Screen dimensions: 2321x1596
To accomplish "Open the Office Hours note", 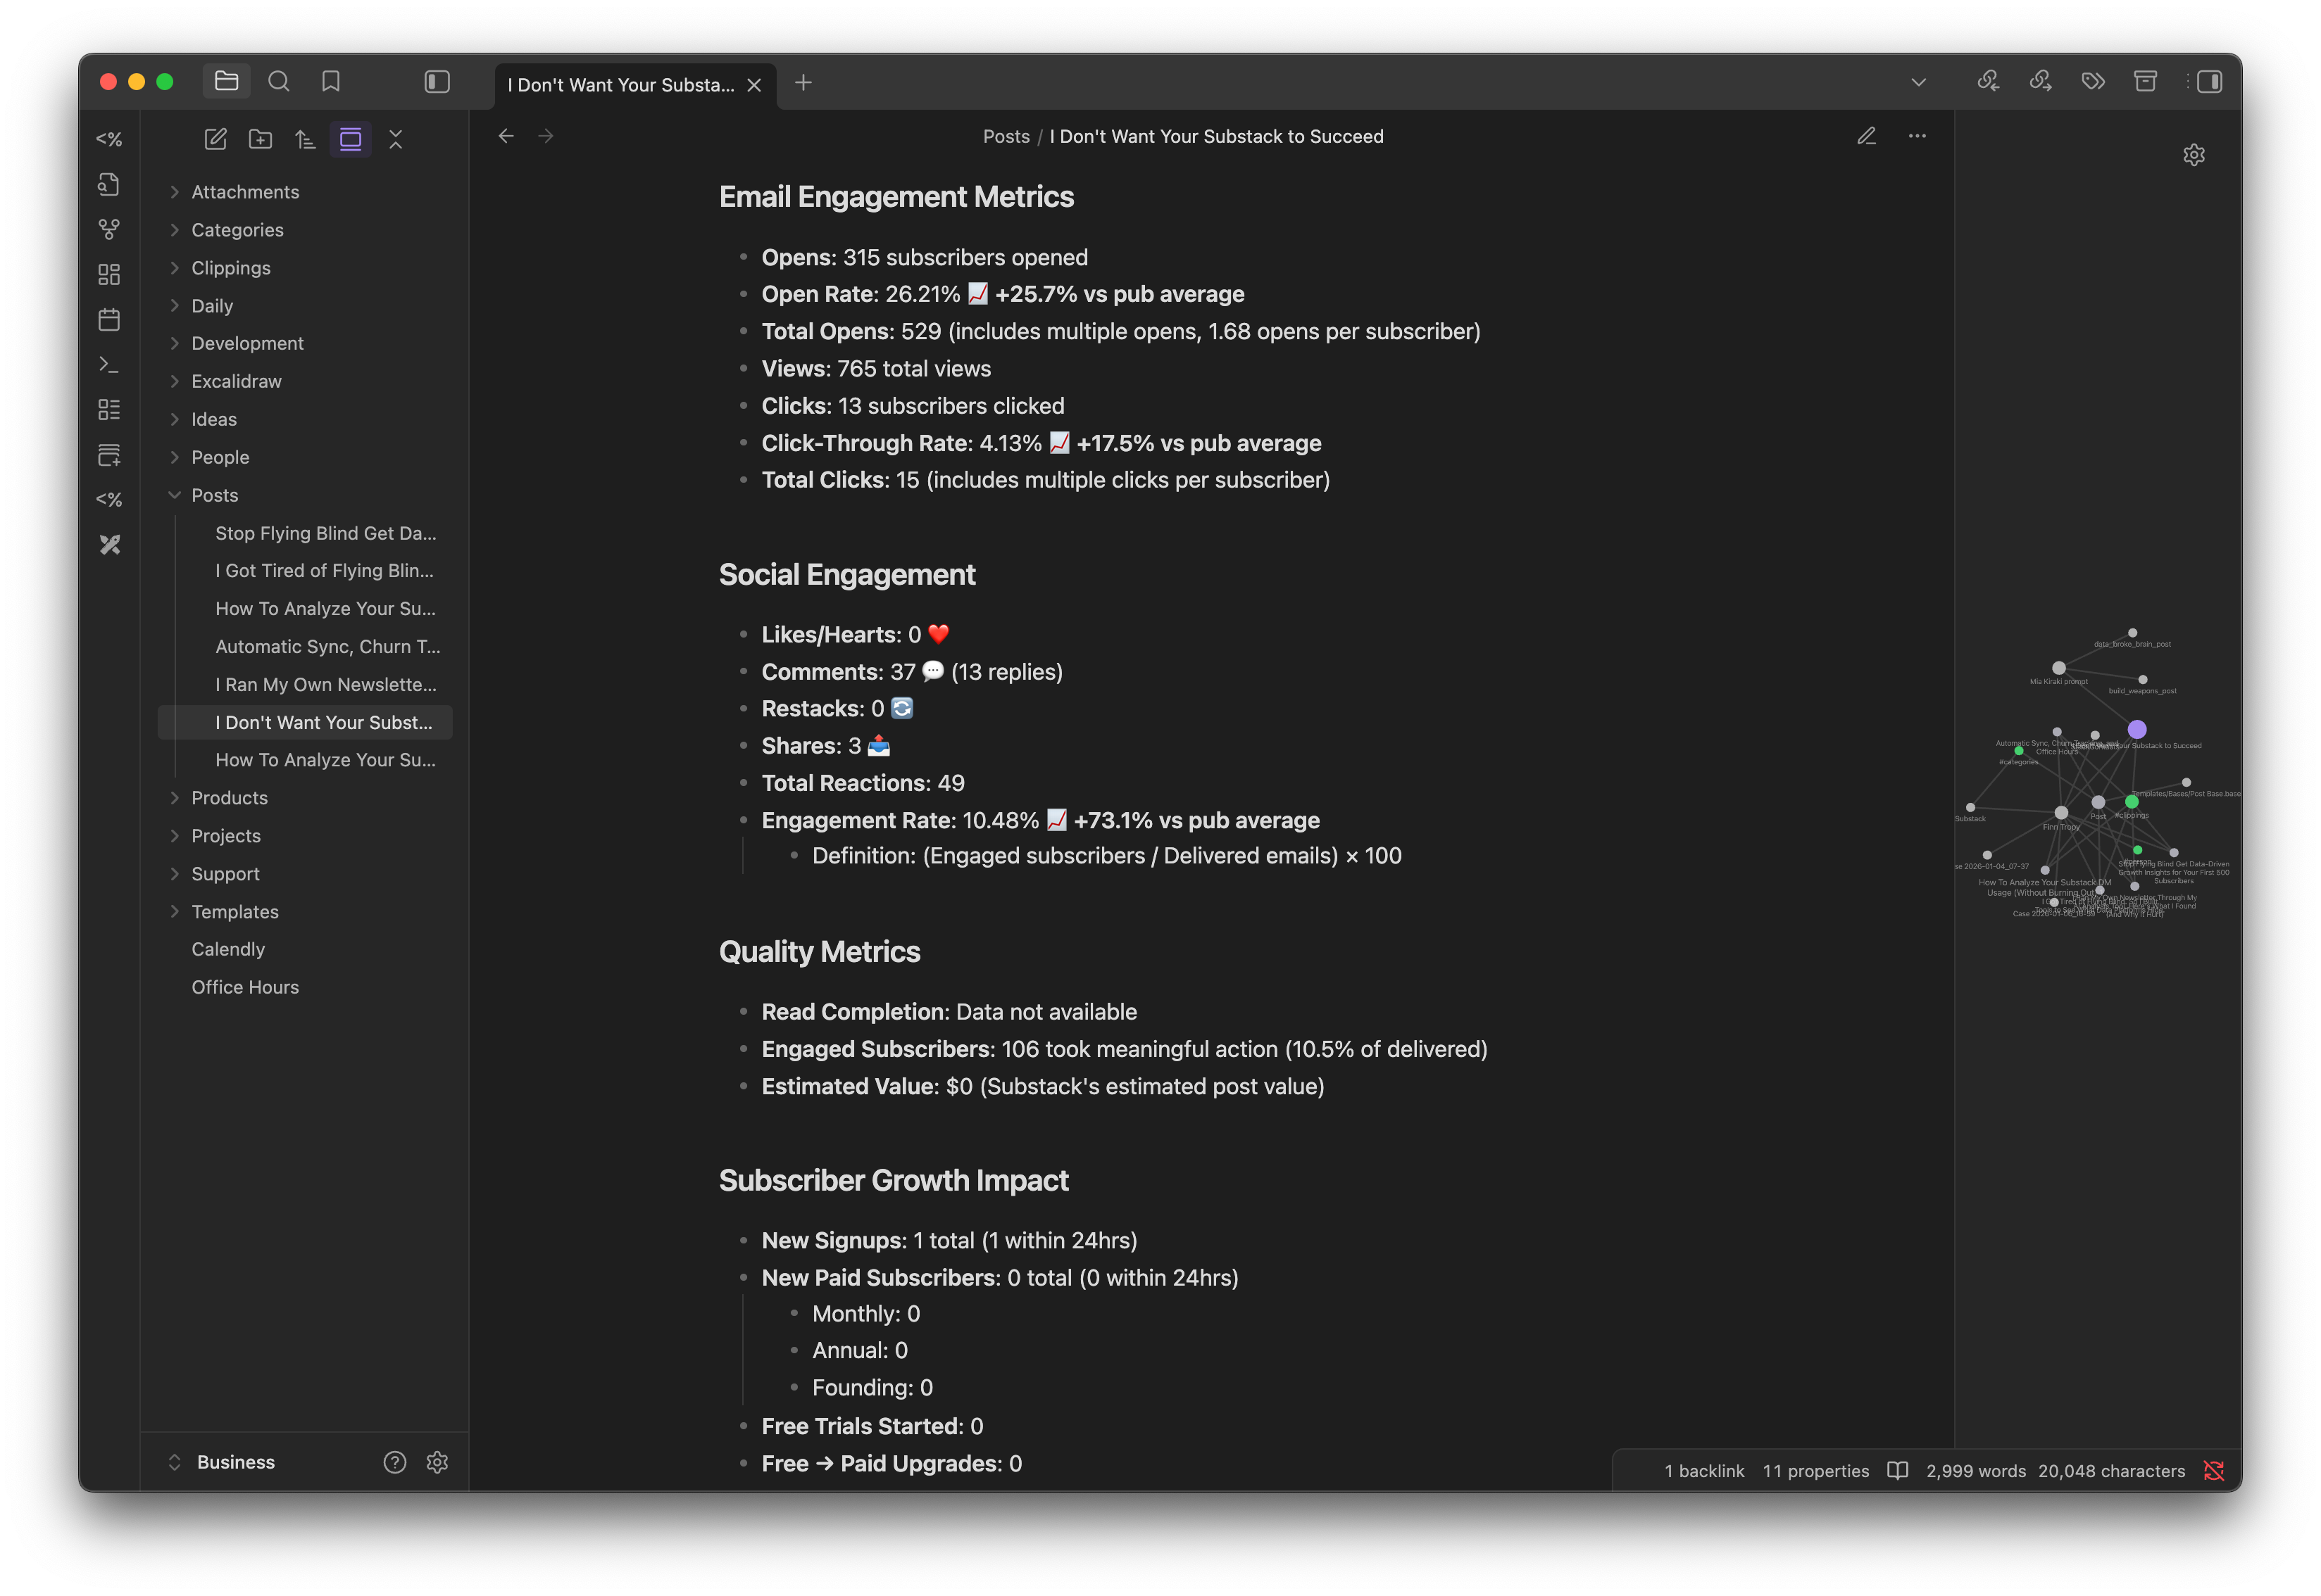I will pos(245,987).
